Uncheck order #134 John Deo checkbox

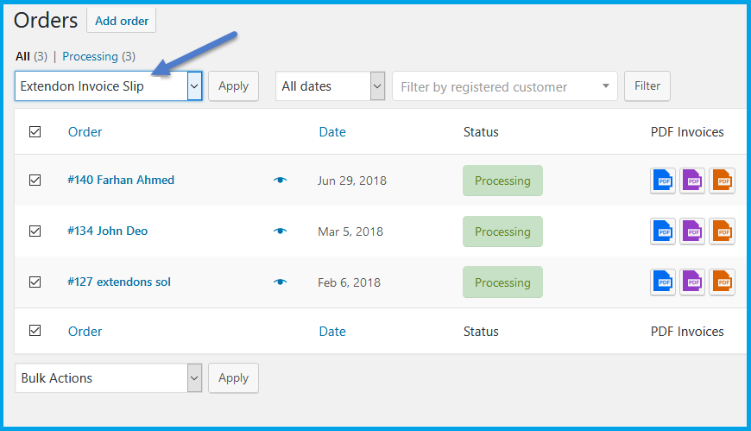tap(35, 231)
